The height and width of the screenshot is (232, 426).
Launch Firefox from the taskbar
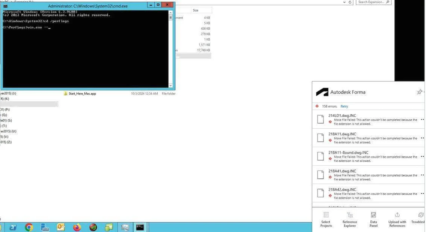coord(77,227)
